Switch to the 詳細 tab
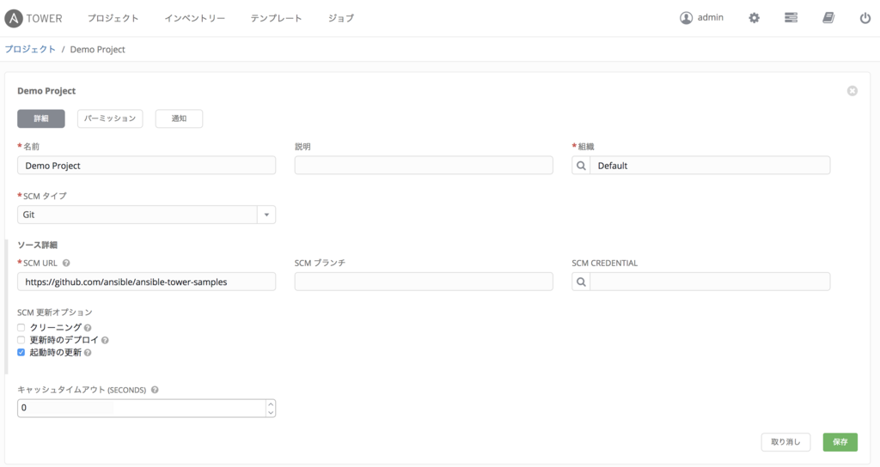 click(x=41, y=118)
